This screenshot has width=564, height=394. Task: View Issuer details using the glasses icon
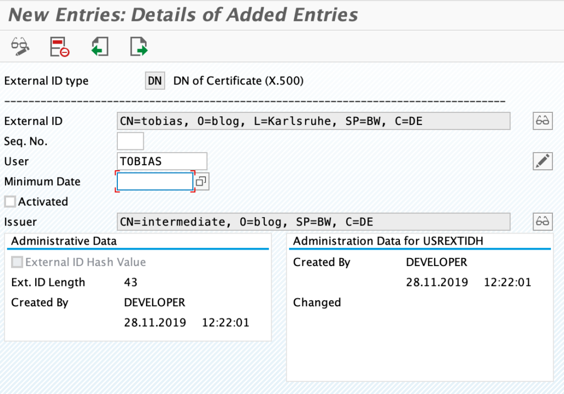542,222
